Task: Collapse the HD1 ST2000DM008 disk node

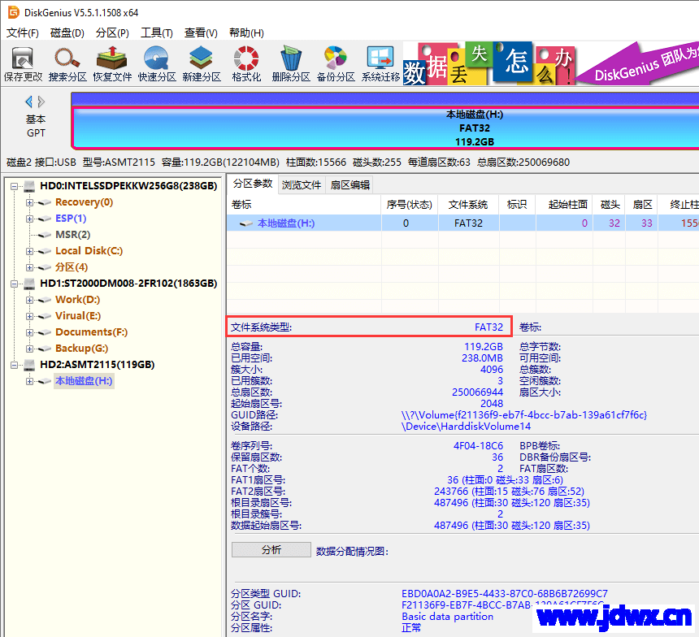Action: click(15, 284)
